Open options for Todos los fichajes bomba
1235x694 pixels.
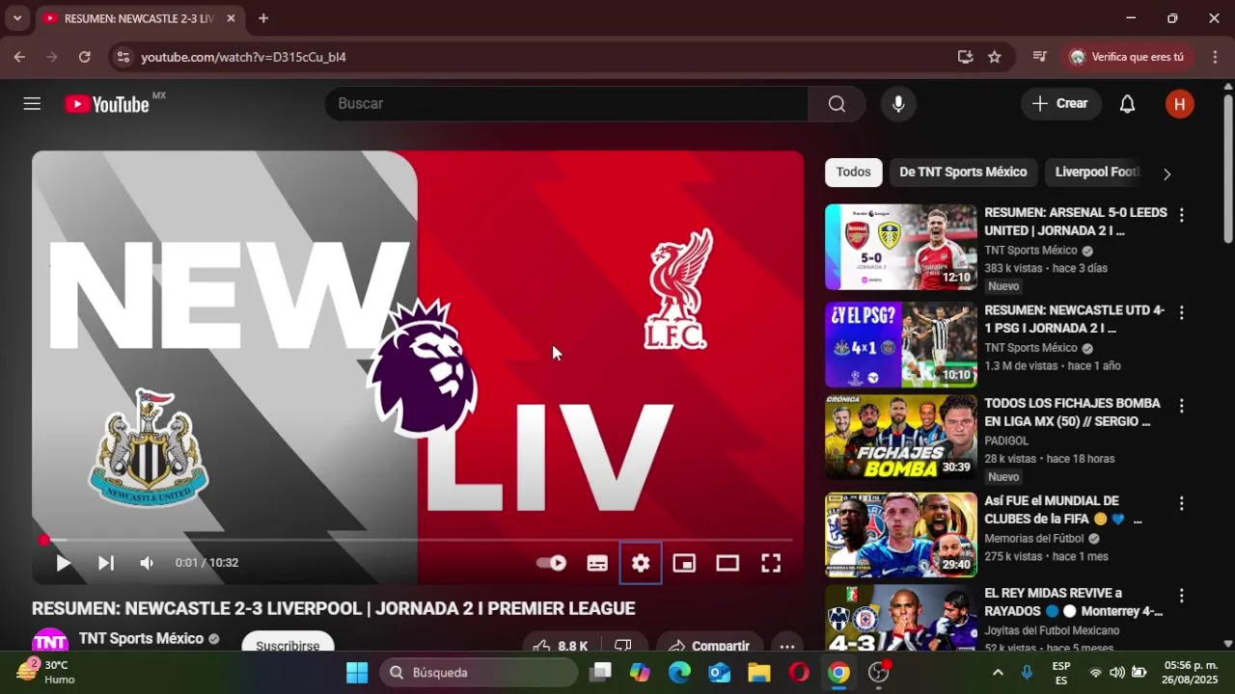pyautogui.click(x=1181, y=406)
